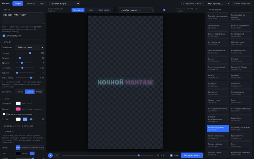Select Глитч animation preset
The height and width of the screenshot is (159, 254).
click(241, 101)
